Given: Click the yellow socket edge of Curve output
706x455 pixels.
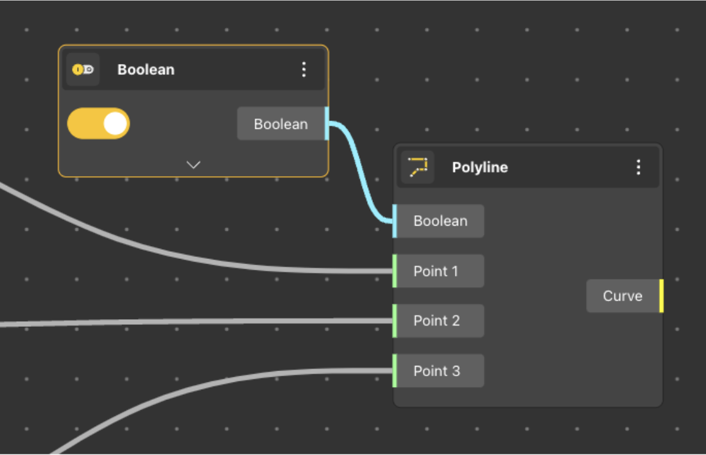Looking at the screenshot, I should tap(661, 296).
